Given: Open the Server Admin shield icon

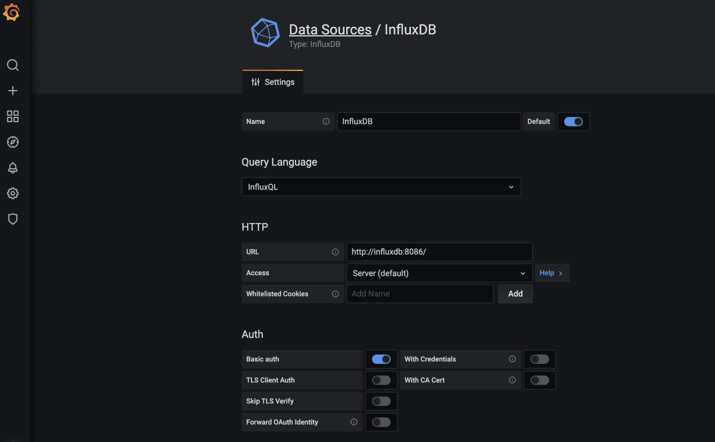Looking at the screenshot, I should (13, 219).
